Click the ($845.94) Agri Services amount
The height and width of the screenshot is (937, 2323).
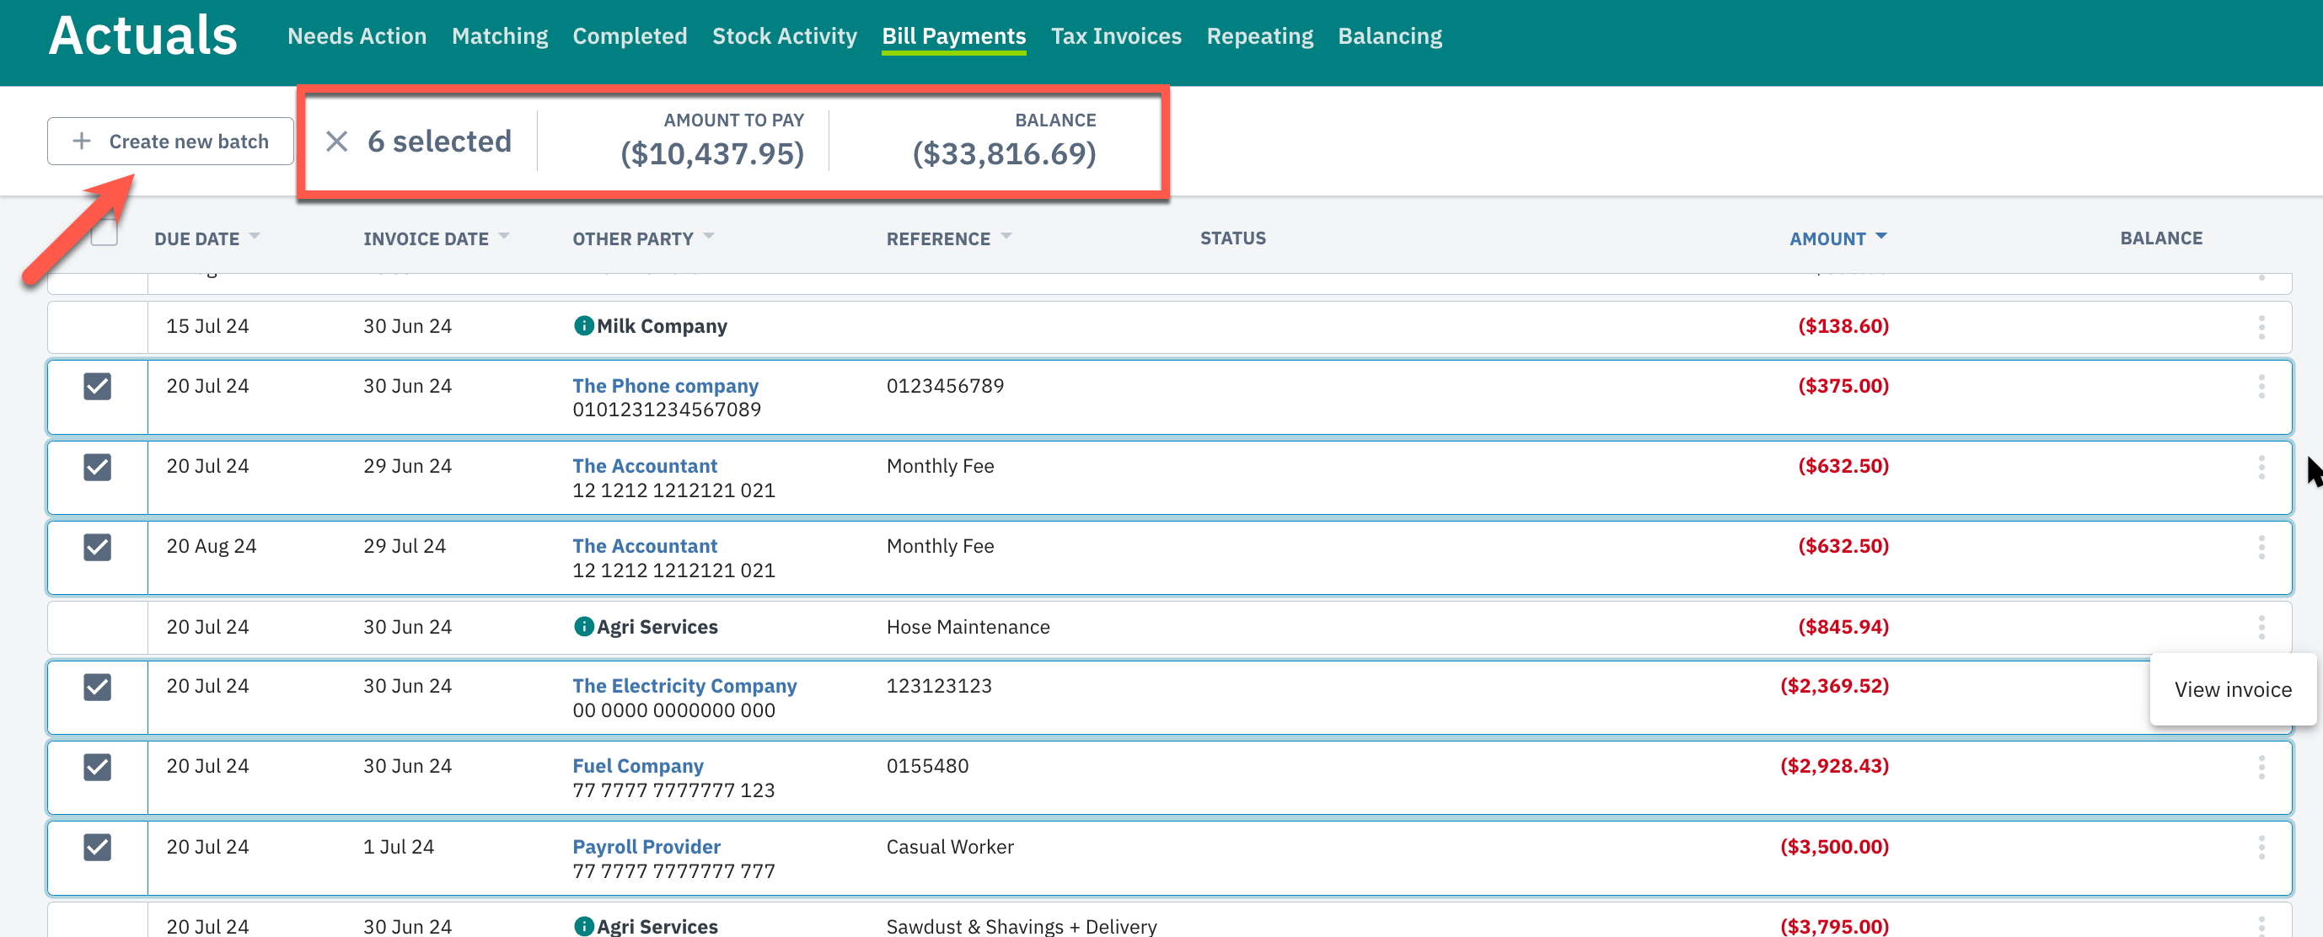pos(1843,627)
